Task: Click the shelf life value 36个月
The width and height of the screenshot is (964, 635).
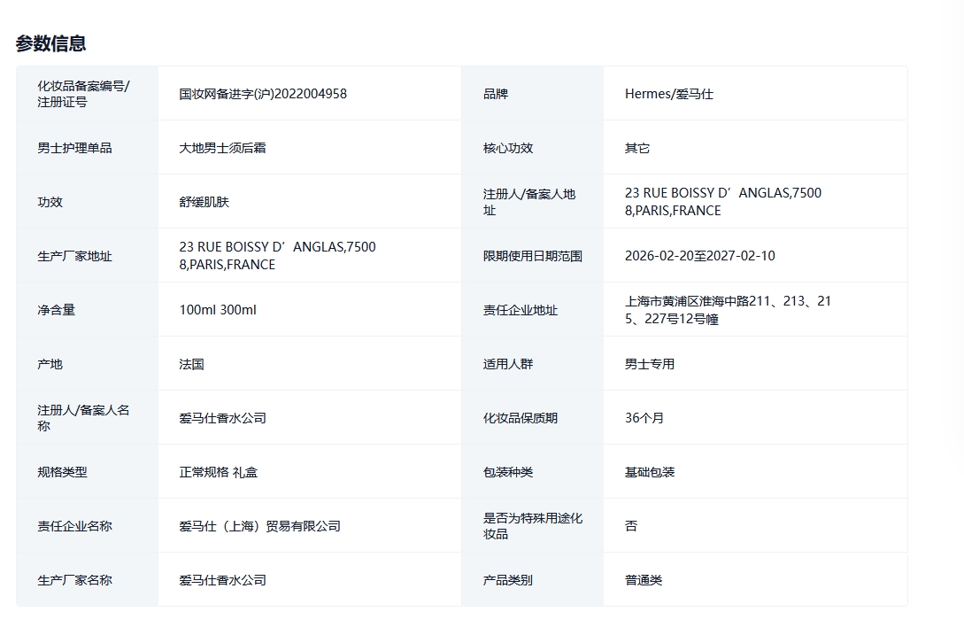Action: click(x=644, y=418)
